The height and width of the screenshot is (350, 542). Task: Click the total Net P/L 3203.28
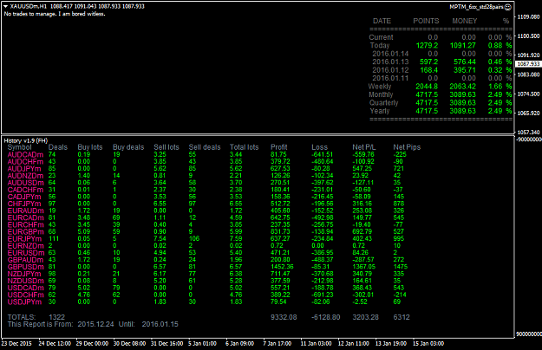click(x=365, y=317)
